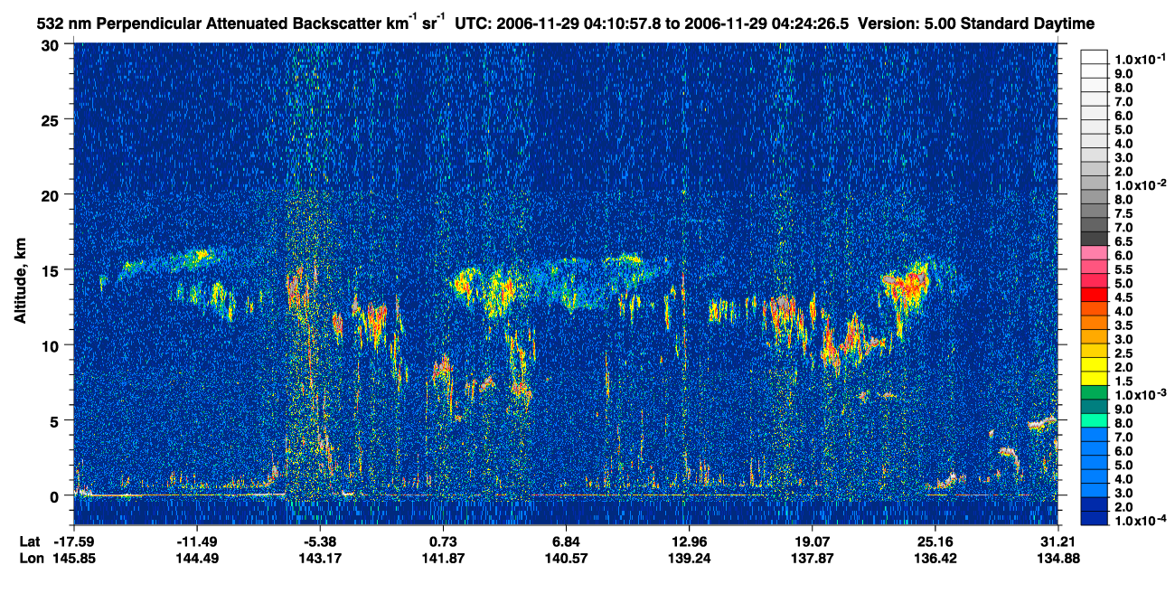Select longitude value "137.87"

(x=812, y=558)
